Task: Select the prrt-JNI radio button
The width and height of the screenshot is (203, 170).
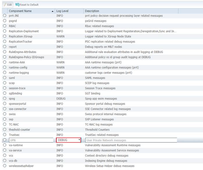Action: [x=5, y=15]
